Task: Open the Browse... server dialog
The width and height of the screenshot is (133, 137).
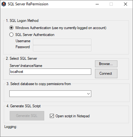Action: (x=106, y=64)
